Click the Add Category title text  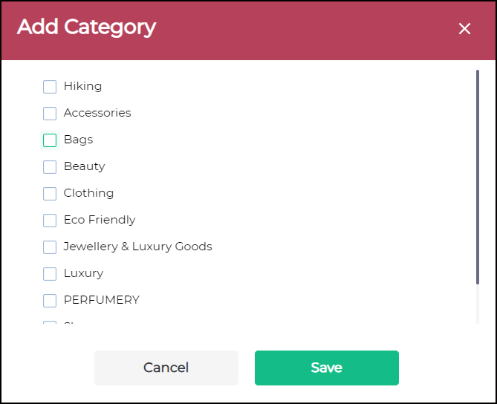click(x=86, y=27)
